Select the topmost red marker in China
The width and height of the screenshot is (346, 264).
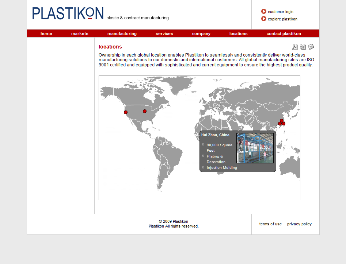(282, 121)
